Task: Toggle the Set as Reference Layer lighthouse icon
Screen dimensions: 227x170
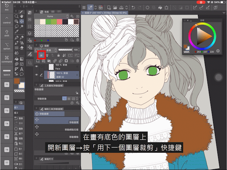Action: 47,55
